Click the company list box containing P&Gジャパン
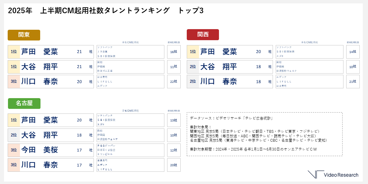 (x=130, y=150)
